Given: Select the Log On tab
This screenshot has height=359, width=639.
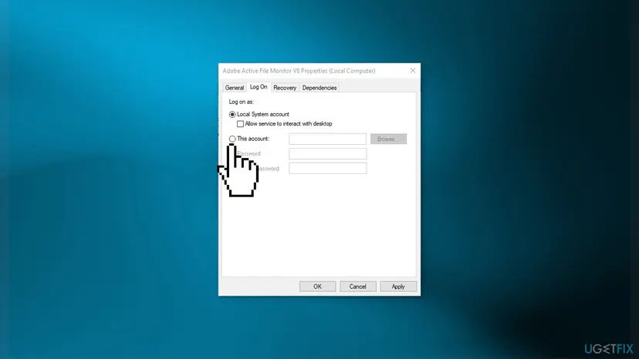Looking at the screenshot, I should point(259,87).
